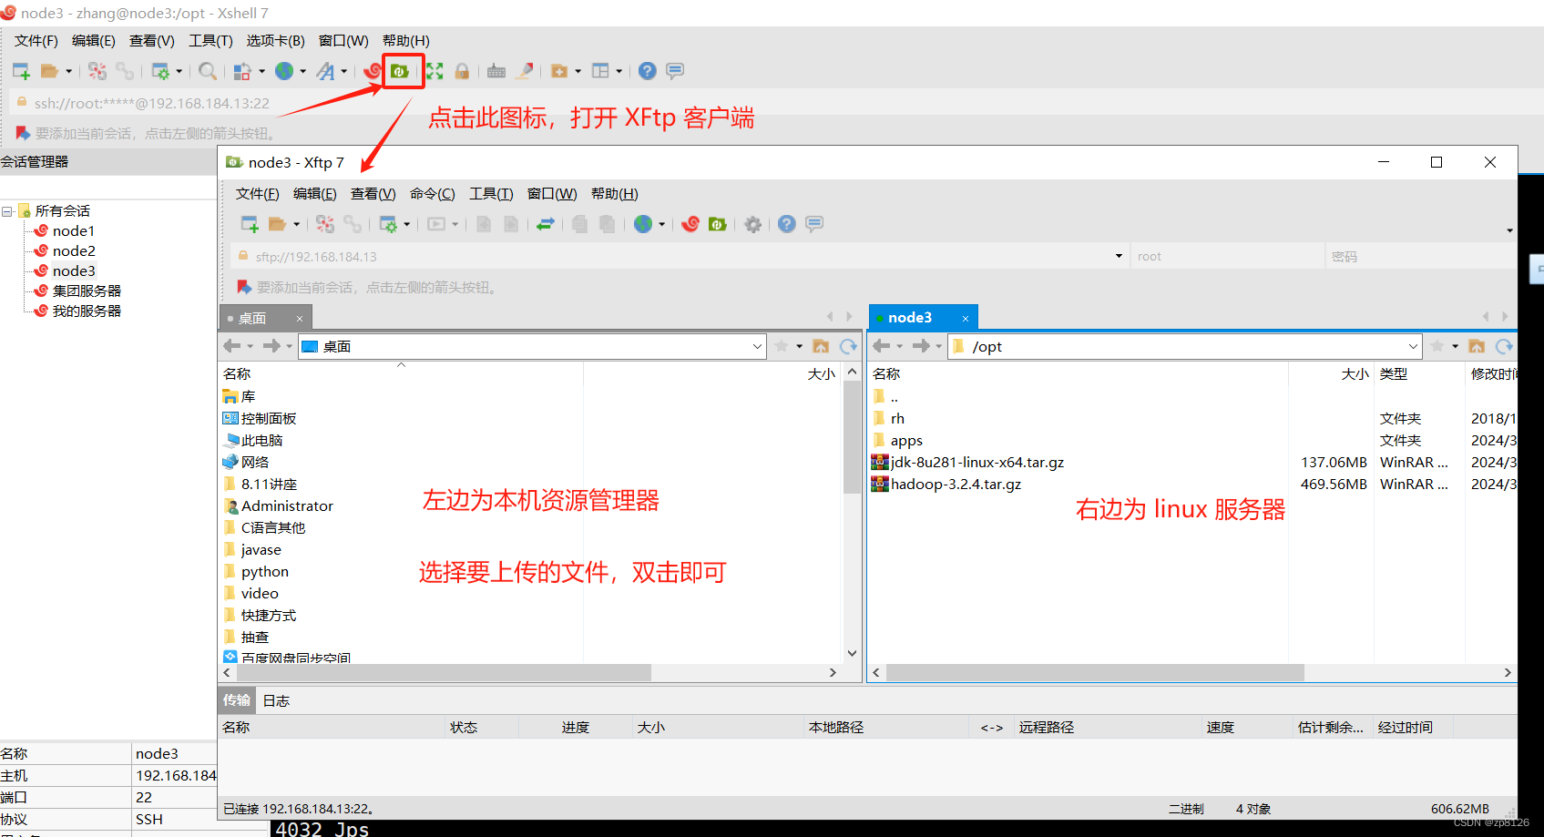
Task: Click Xftp synchronize transfer arrows icon
Action: pyautogui.click(x=546, y=224)
